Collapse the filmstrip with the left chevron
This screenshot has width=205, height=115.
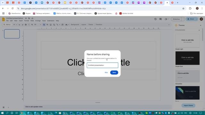[x=8, y=107]
